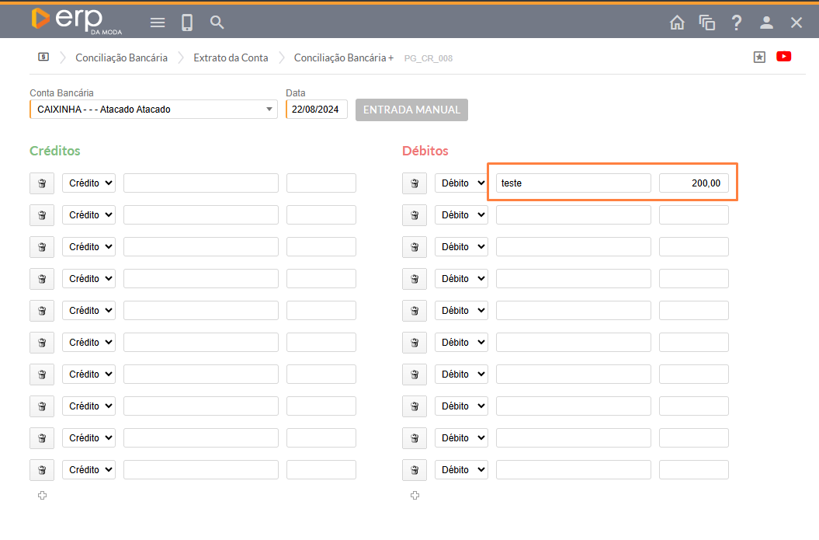Navigate to Extrato da Conta breadcrumb

pyautogui.click(x=231, y=57)
